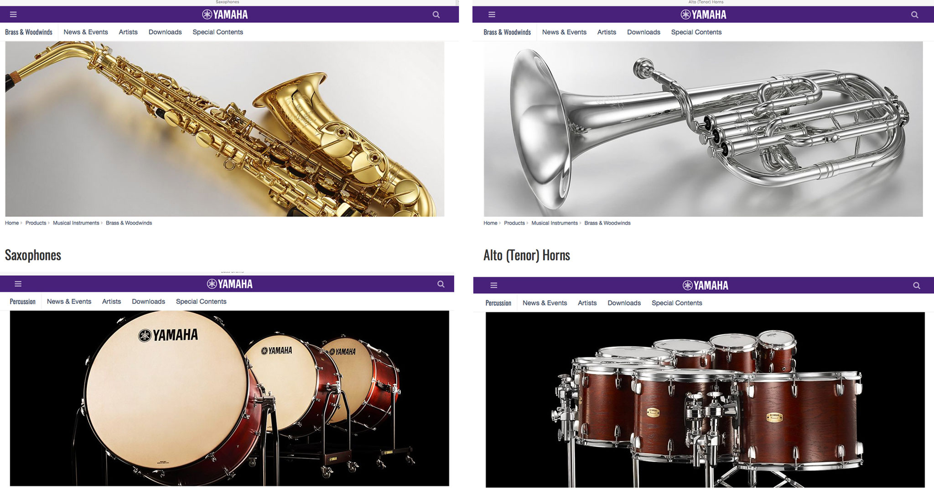Select Percussion tab above bass drums

pos(23,301)
